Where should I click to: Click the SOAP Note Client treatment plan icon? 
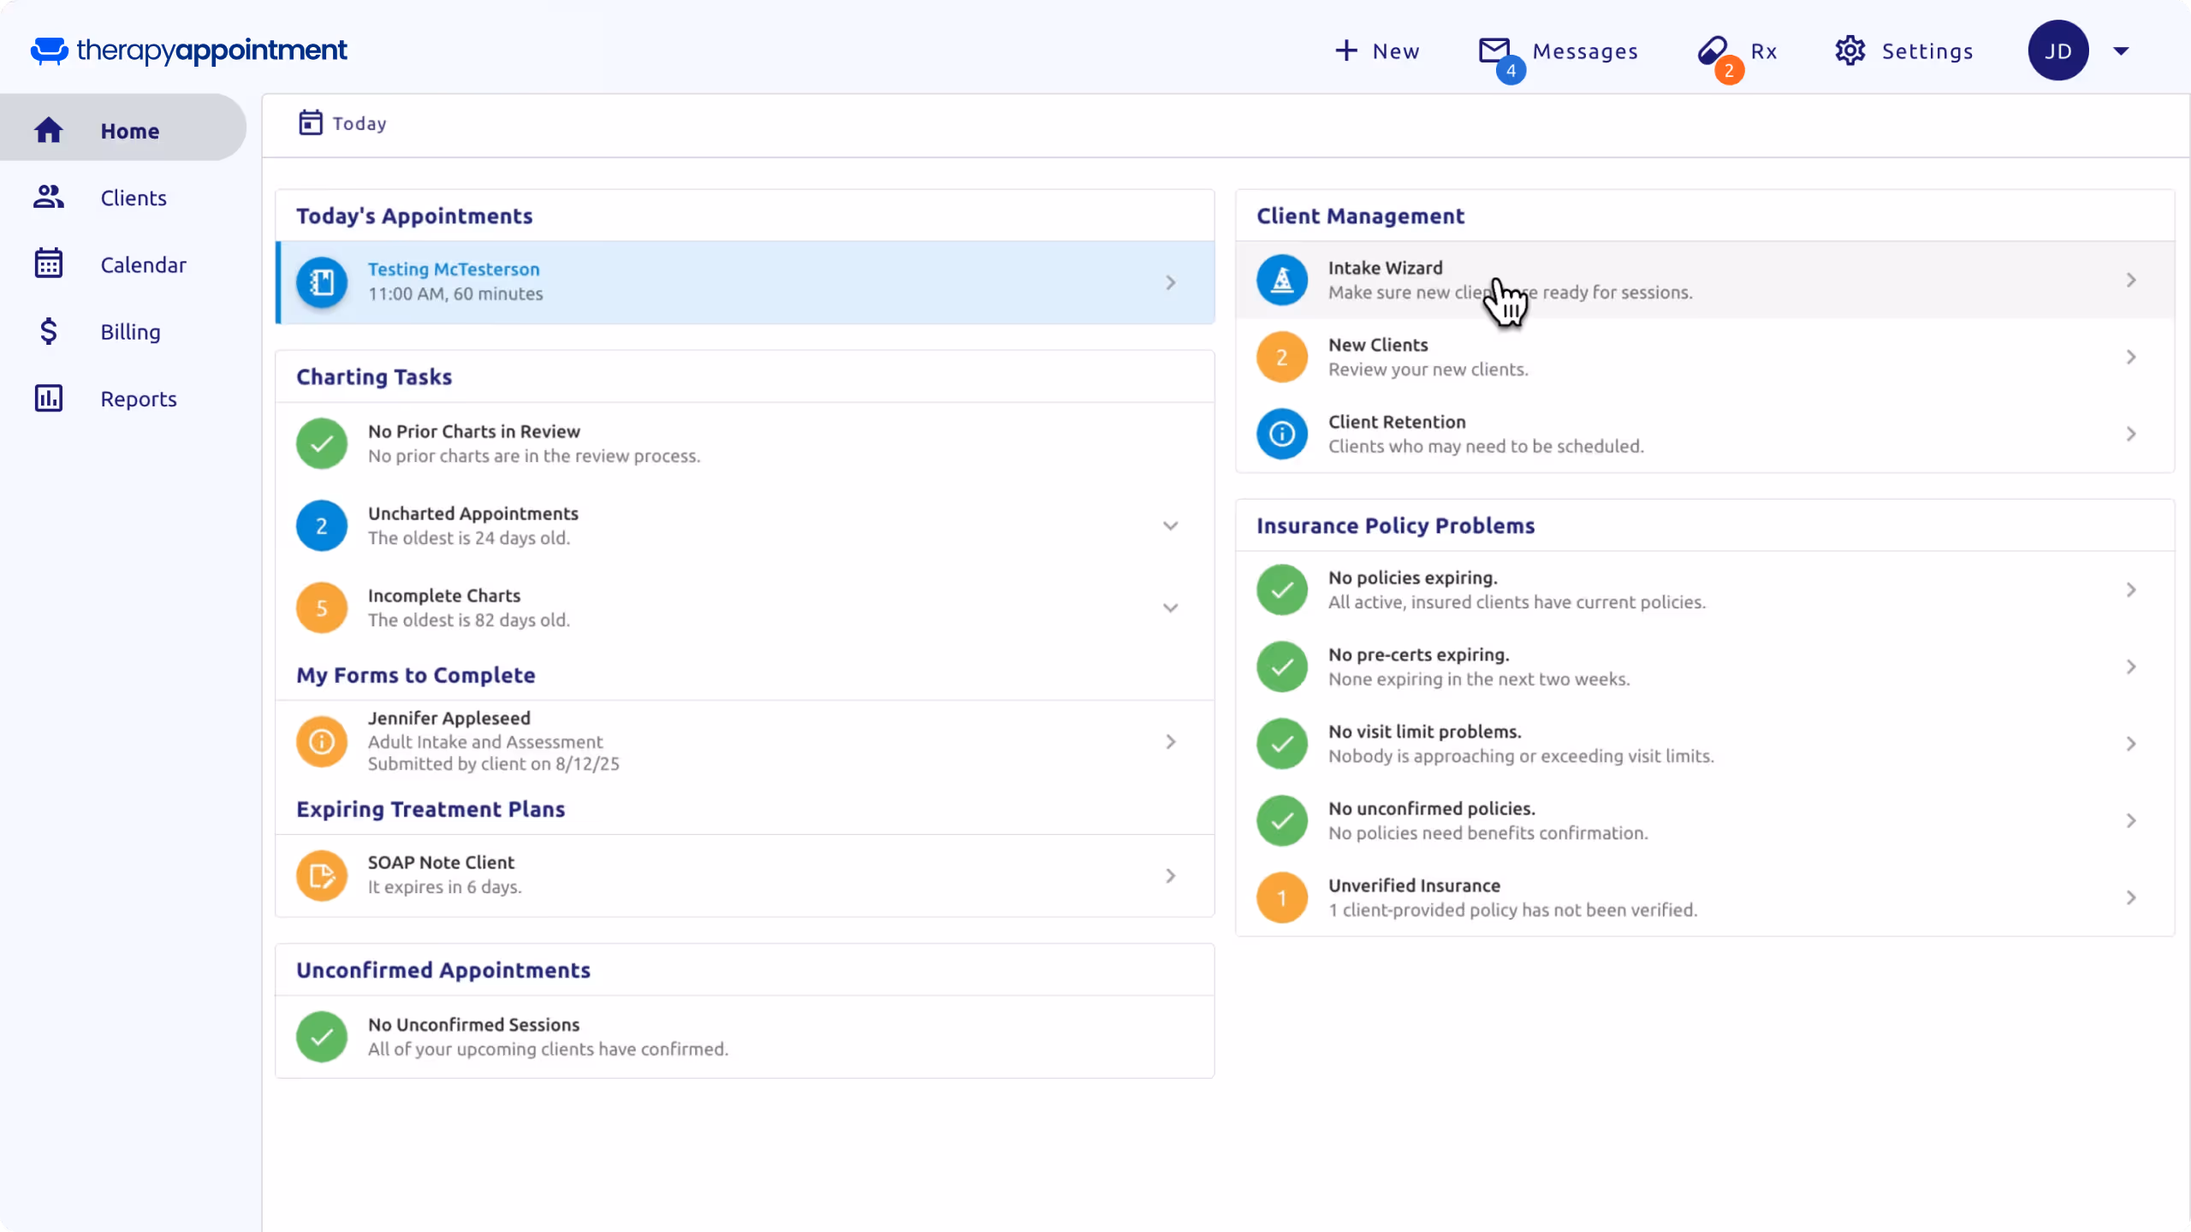point(322,875)
